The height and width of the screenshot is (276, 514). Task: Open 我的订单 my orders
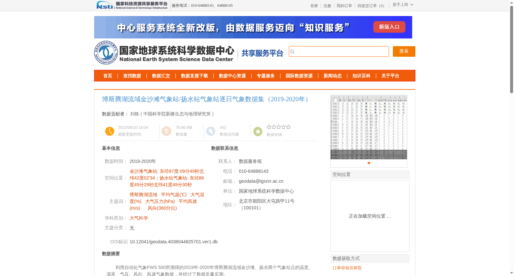(x=344, y=6)
